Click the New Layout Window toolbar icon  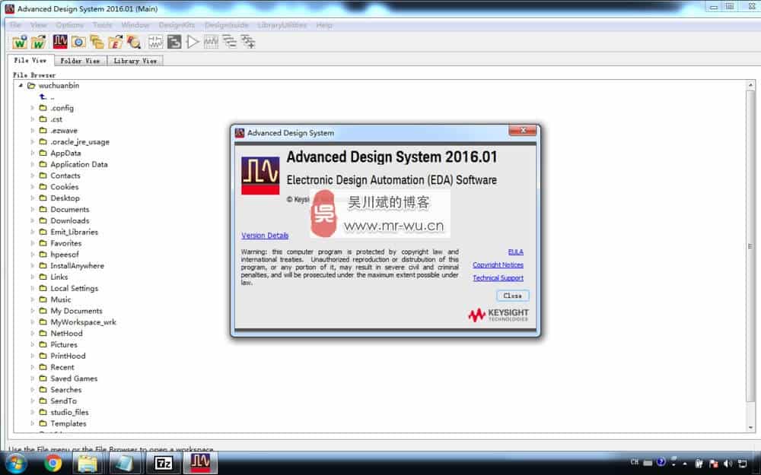pos(173,42)
